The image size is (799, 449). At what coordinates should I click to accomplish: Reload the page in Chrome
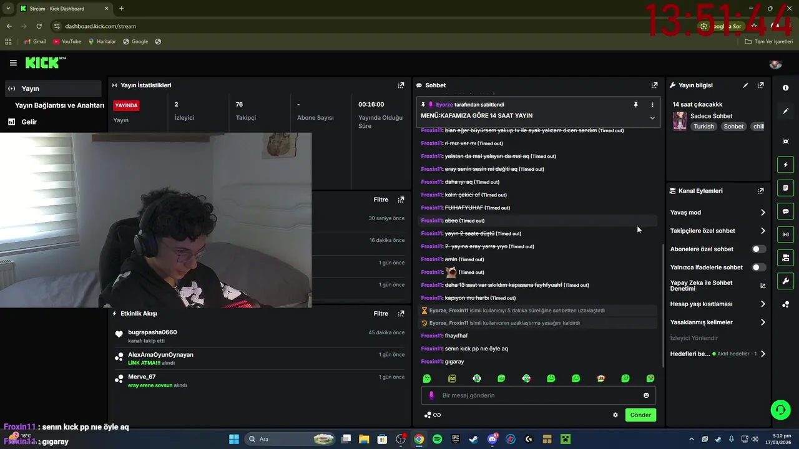click(39, 26)
